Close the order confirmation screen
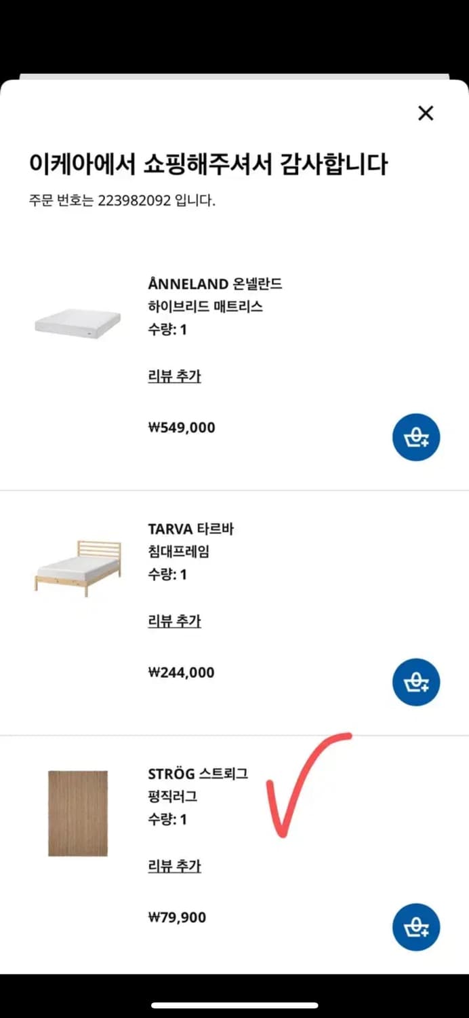Image resolution: width=469 pixels, height=1018 pixels. [426, 113]
